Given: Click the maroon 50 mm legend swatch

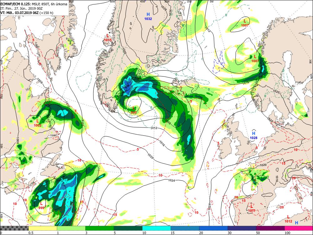Looking at the screenshot, I should coord(270,228).
